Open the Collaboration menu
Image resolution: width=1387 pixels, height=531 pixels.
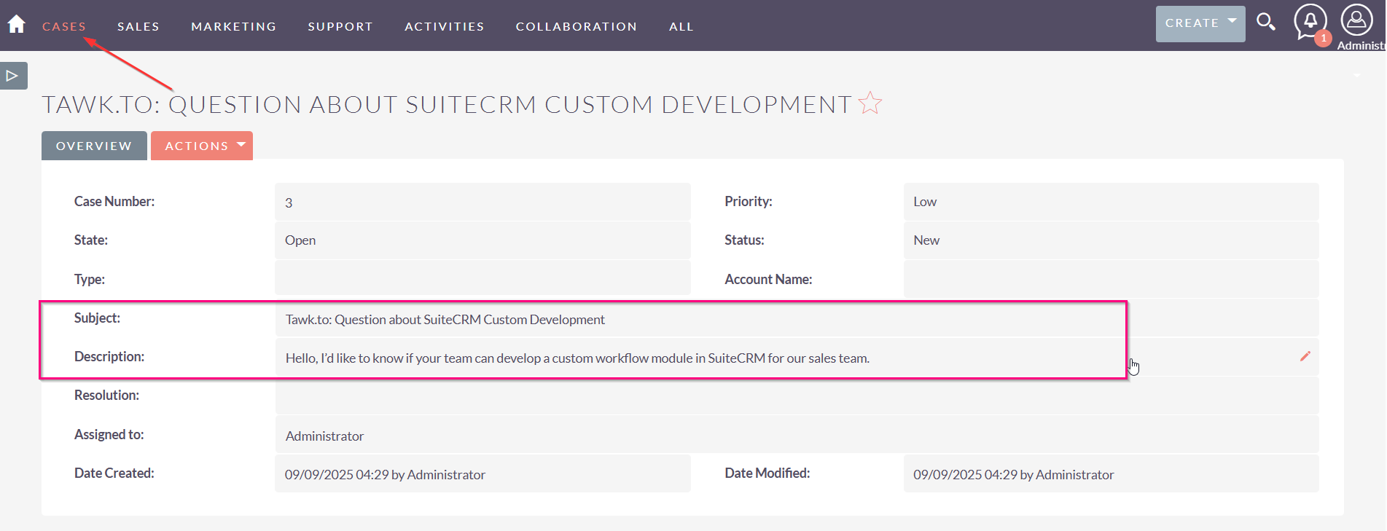click(x=576, y=26)
